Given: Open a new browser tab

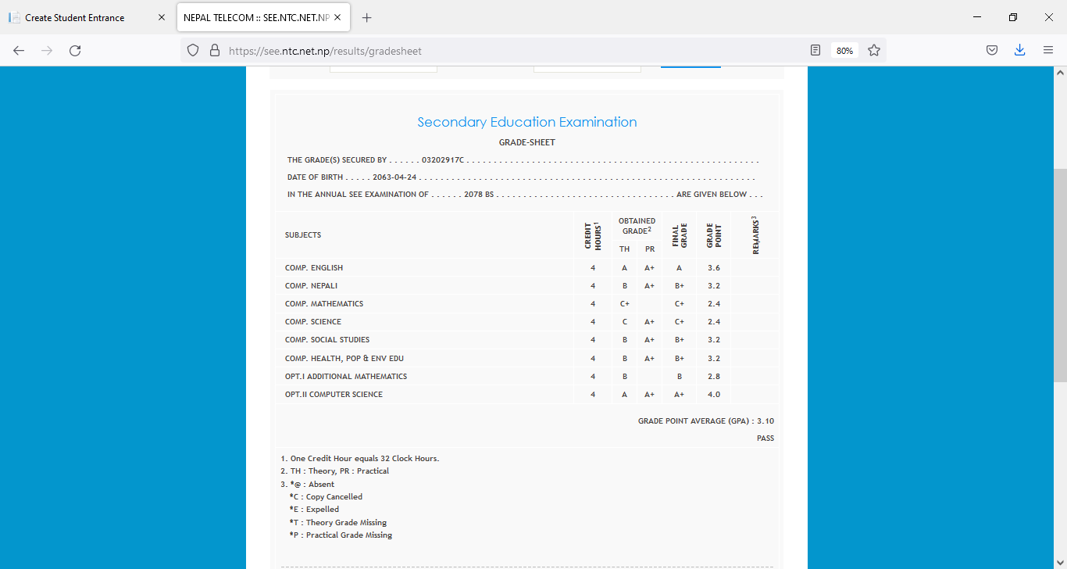Looking at the screenshot, I should 367,17.
